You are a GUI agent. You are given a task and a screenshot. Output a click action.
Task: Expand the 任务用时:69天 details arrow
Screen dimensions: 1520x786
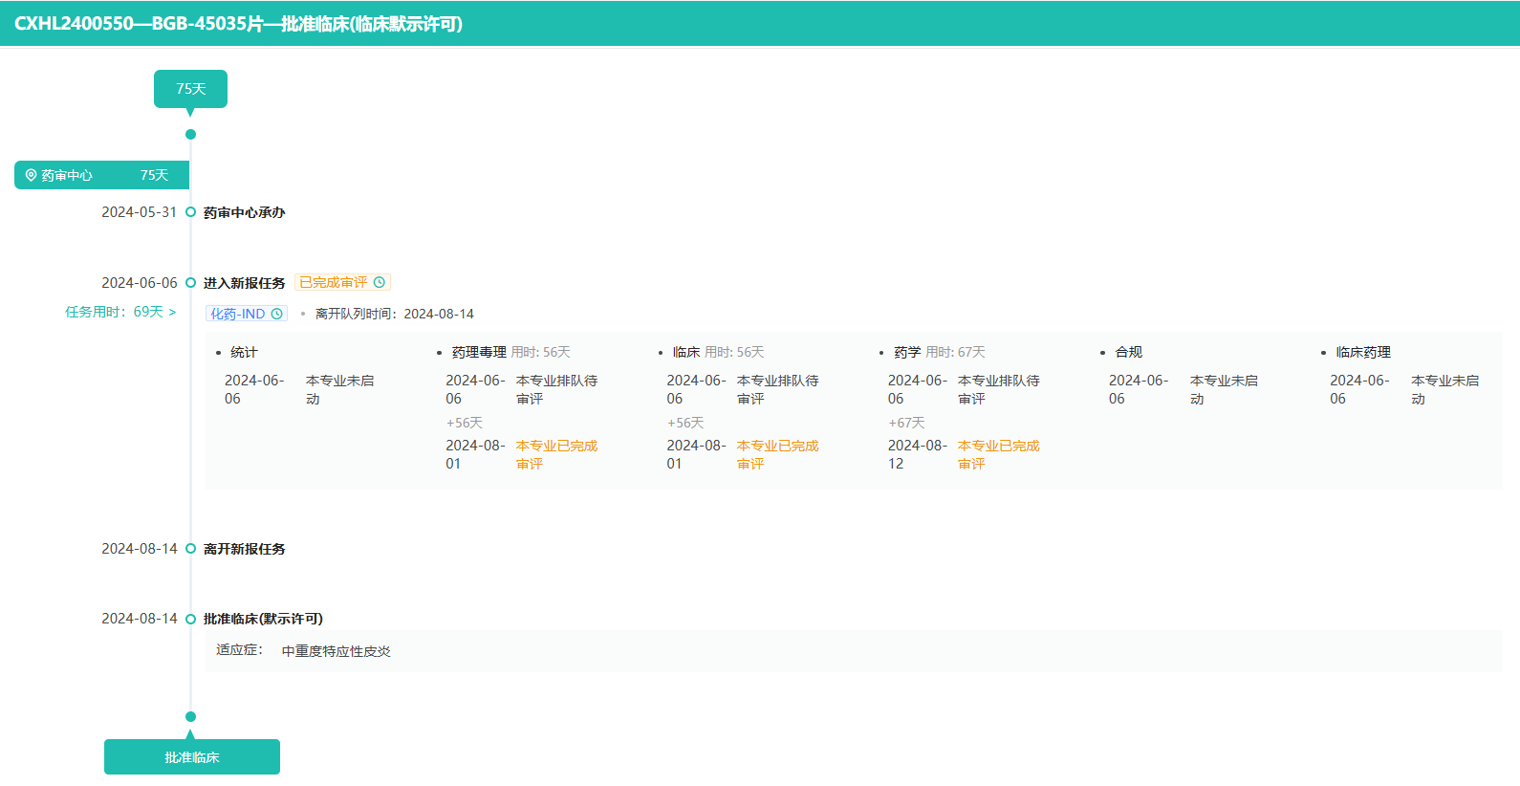tap(172, 313)
